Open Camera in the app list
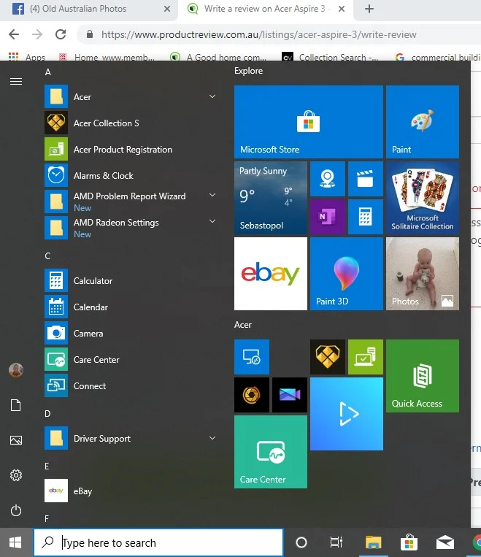Screen dimensions: 481x557 131,333
